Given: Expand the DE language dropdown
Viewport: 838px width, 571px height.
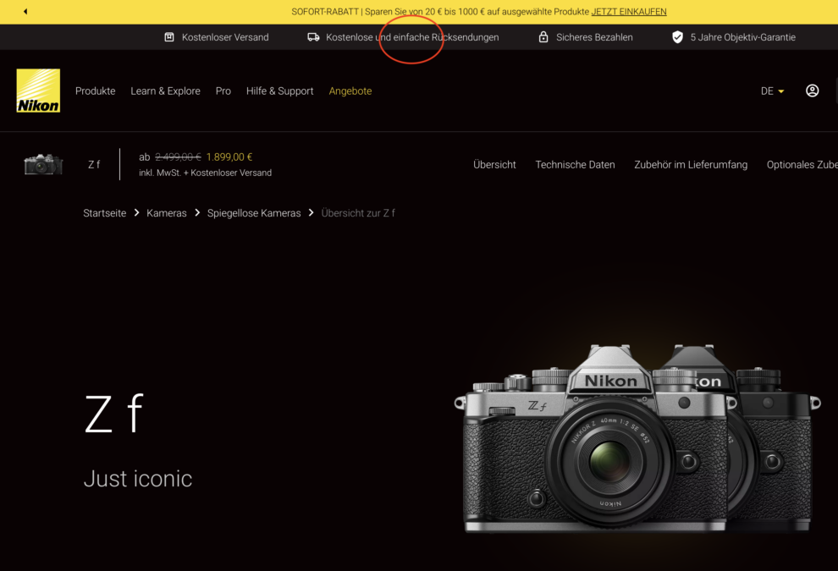Looking at the screenshot, I should (772, 91).
